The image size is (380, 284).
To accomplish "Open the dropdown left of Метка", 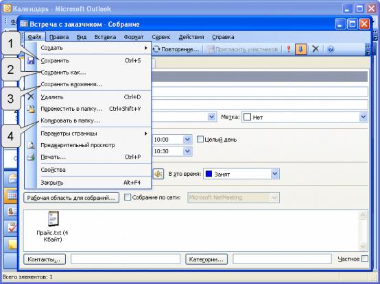I will click(211, 117).
